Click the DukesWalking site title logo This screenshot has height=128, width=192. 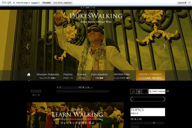pos(96,16)
